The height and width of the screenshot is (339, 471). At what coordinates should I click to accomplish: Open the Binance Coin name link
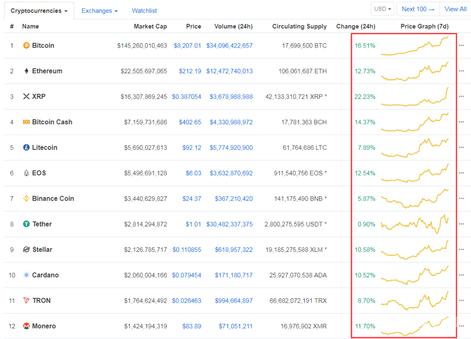pos(53,198)
